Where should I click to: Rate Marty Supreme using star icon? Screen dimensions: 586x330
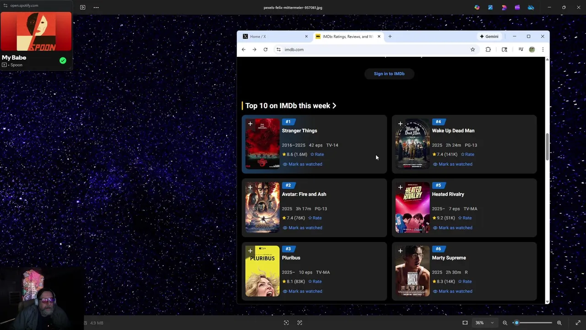465,281
